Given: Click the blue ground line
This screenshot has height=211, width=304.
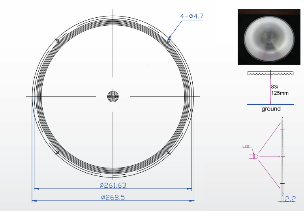Looking at the screenshot, I should point(270,105).
